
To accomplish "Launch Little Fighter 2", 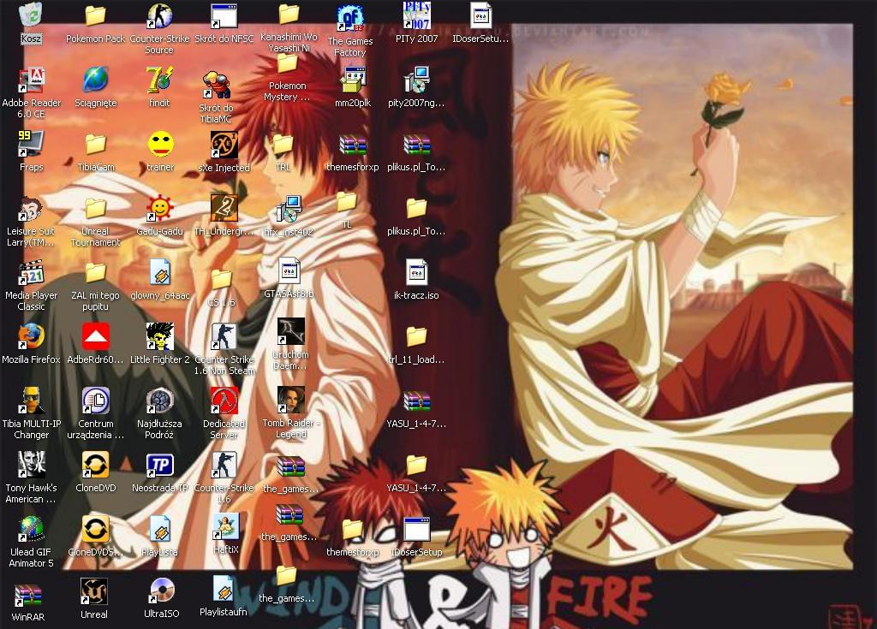I will coord(160,336).
